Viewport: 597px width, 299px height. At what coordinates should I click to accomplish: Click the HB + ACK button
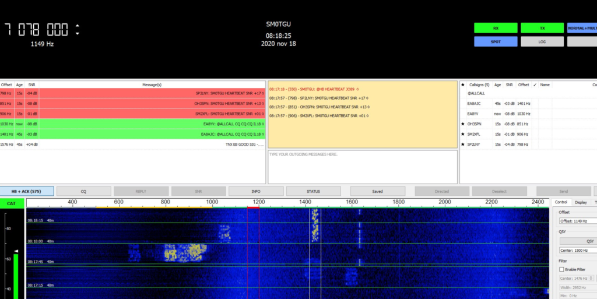click(x=26, y=191)
